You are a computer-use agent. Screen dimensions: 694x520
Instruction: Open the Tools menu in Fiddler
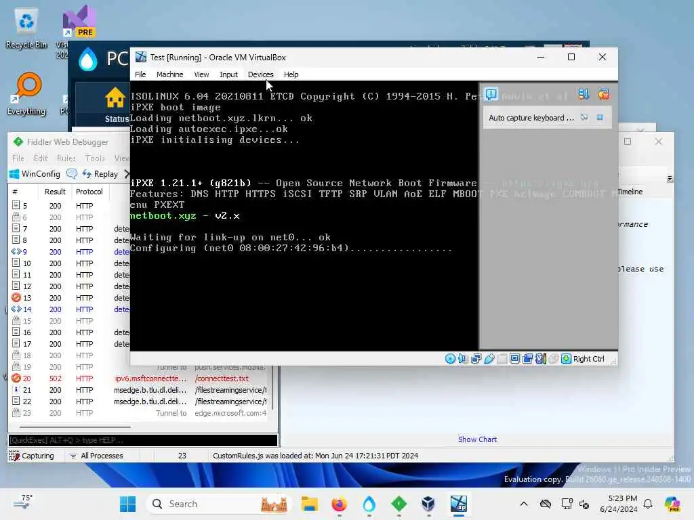(x=95, y=158)
